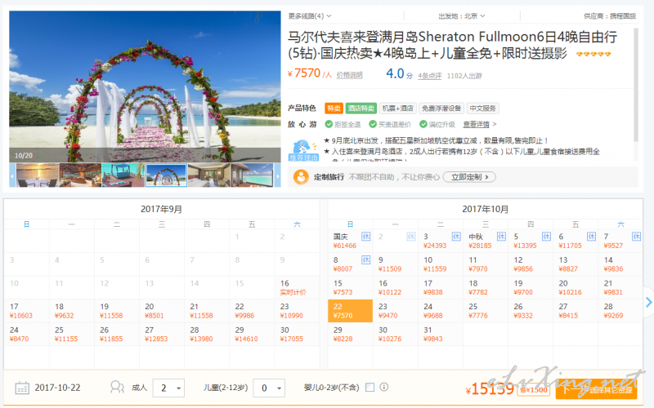
Task: Click the product description scrollbar
Action: (x=636, y=86)
